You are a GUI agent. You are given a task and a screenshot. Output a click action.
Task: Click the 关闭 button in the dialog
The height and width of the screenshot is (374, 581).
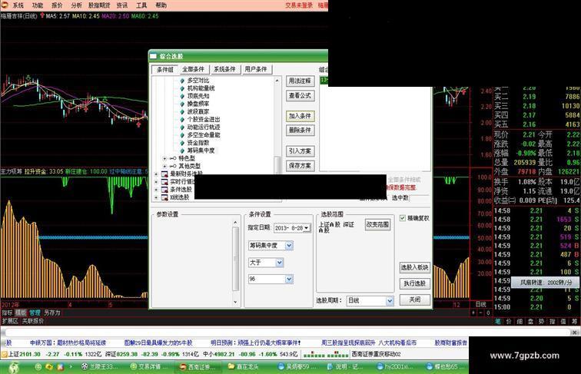[x=415, y=300]
